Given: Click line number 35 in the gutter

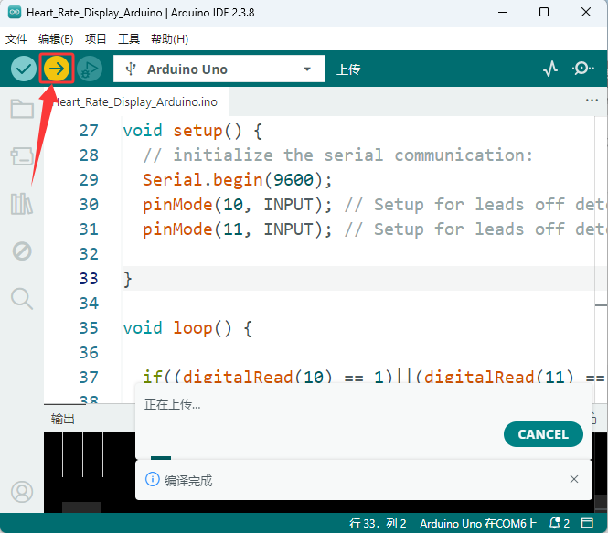Looking at the screenshot, I should pos(89,328).
